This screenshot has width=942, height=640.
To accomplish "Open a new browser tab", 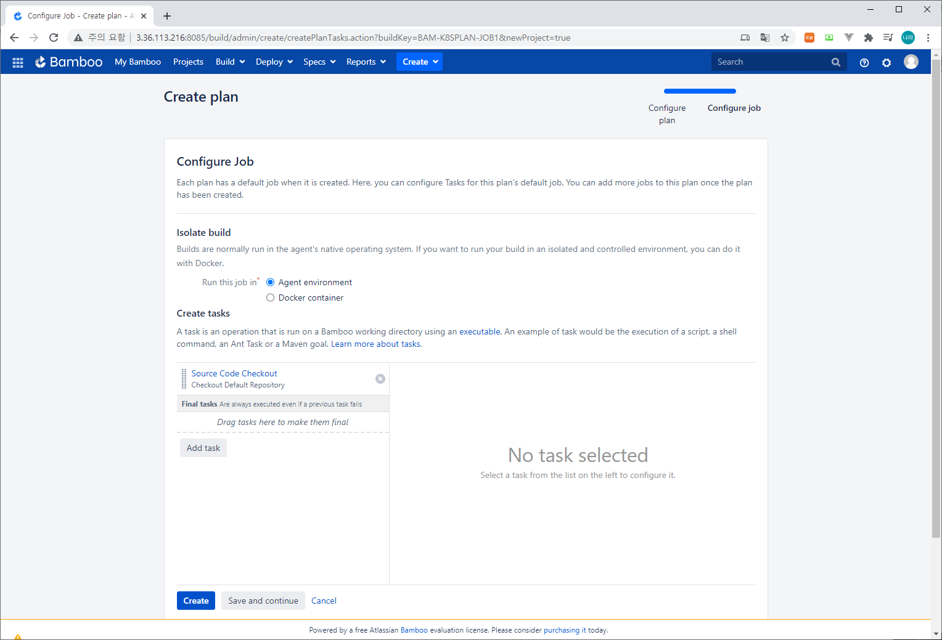I will click(167, 16).
